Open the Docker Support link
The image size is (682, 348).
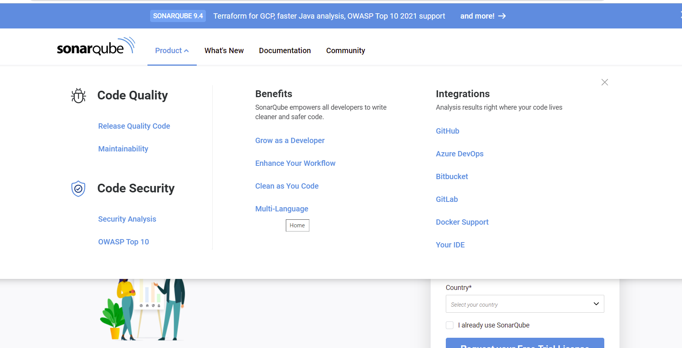(462, 222)
